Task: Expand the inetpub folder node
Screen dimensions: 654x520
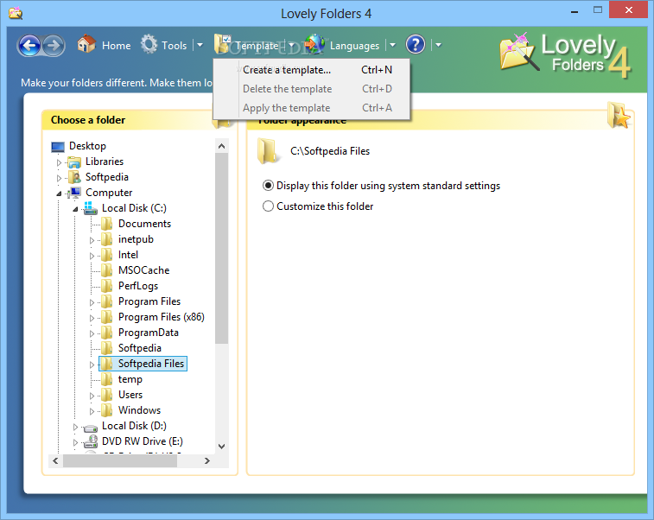Action: pos(92,240)
